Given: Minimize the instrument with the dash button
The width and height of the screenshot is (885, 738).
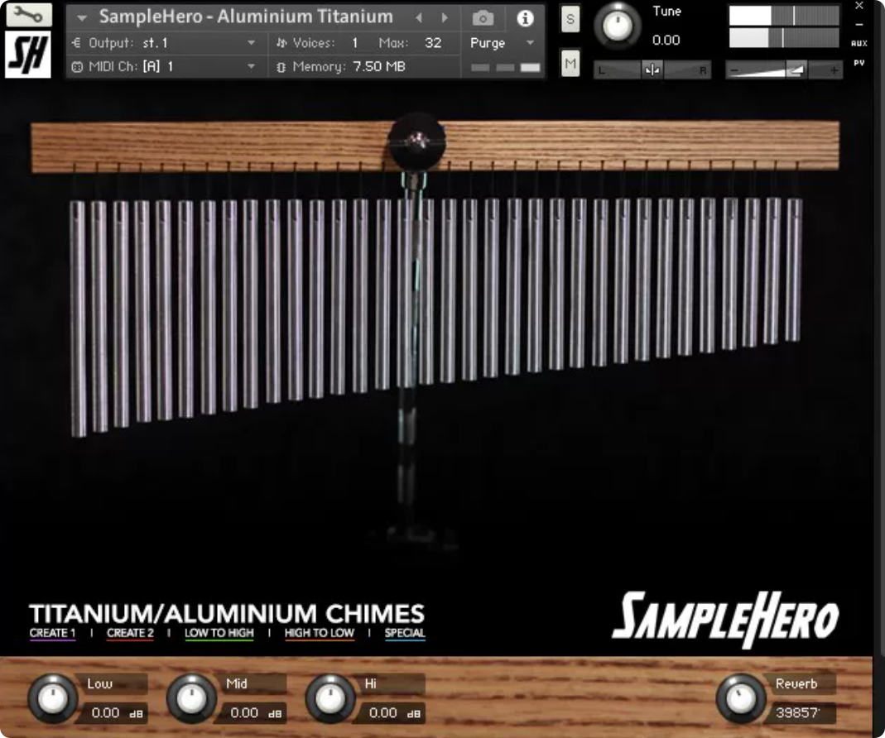Looking at the screenshot, I should (859, 25).
